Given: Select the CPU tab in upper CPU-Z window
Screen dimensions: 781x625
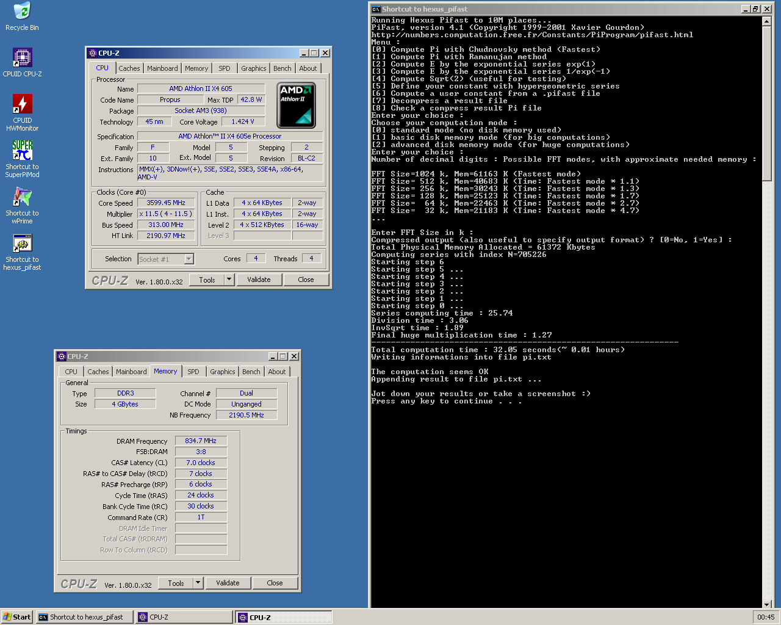Looking at the screenshot, I should [103, 68].
